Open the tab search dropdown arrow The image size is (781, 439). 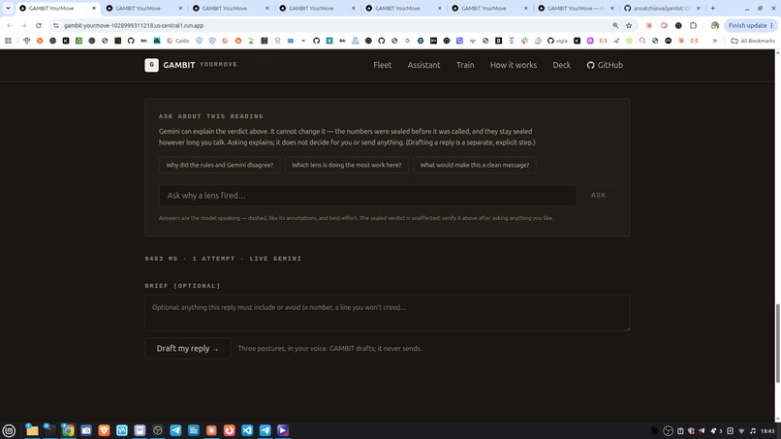(8, 8)
